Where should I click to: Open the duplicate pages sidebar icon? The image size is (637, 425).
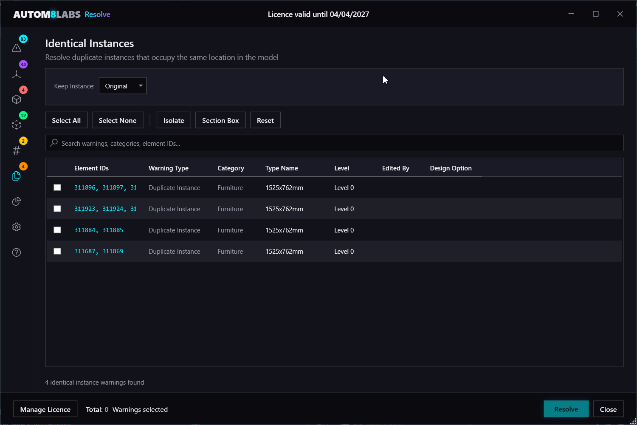pos(17,176)
